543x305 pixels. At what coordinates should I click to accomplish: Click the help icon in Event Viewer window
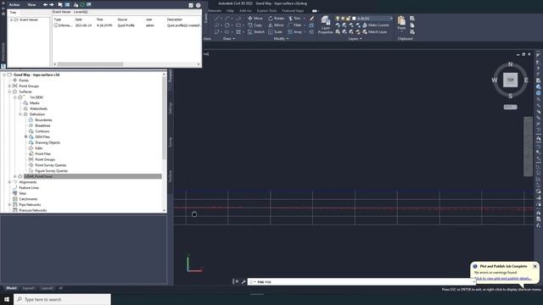(x=198, y=5)
